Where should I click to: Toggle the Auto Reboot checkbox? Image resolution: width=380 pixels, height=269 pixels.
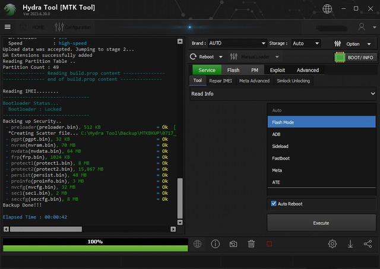pyautogui.click(x=274, y=203)
